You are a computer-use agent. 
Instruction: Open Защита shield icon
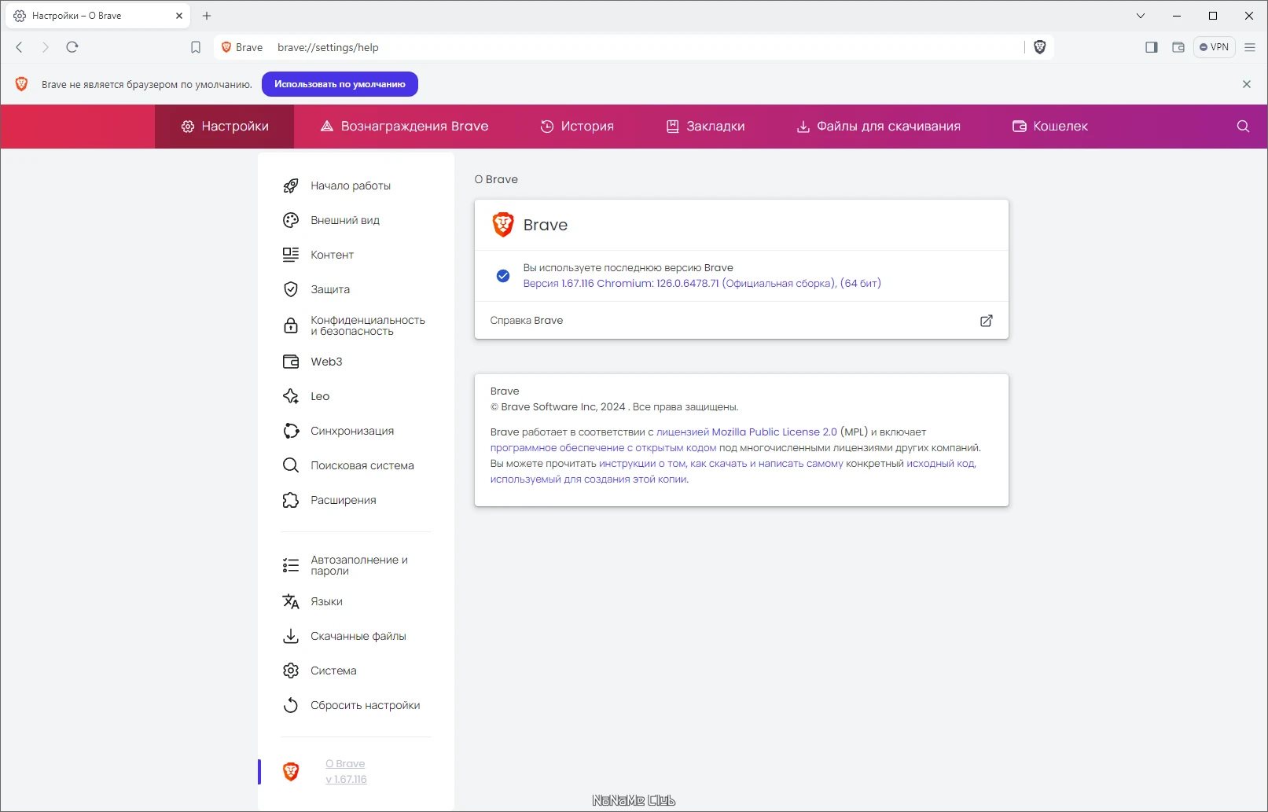291,289
